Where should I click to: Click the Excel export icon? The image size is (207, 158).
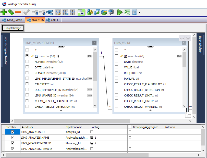coord(127,12)
